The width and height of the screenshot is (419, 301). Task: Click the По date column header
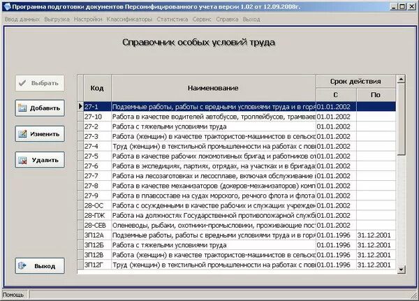click(x=376, y=95)
